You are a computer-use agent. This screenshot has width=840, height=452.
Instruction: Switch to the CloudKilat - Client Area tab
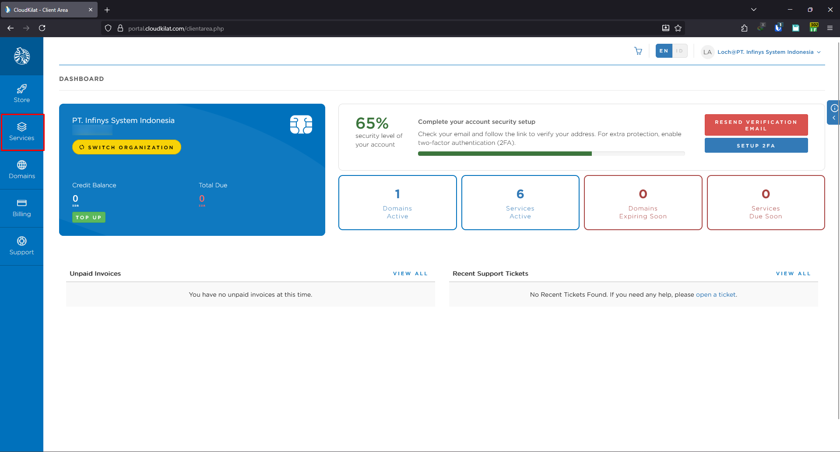(x=48, y=9)
